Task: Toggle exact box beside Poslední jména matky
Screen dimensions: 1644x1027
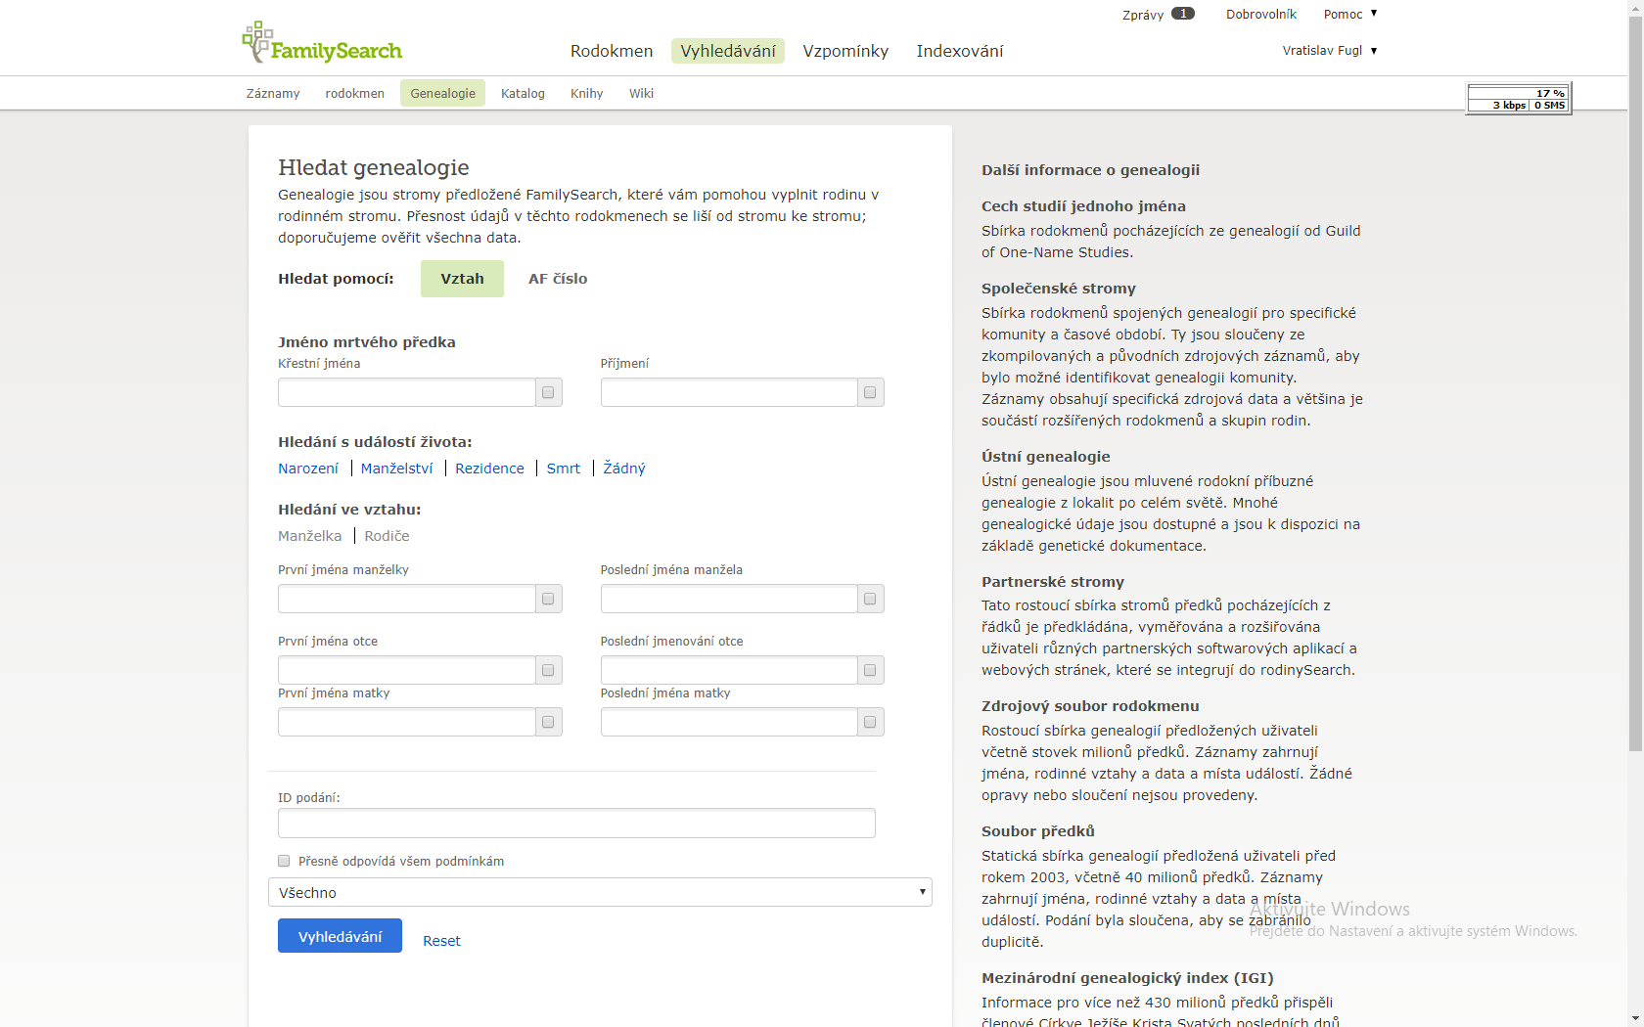Action: click(x=870, y=722)
